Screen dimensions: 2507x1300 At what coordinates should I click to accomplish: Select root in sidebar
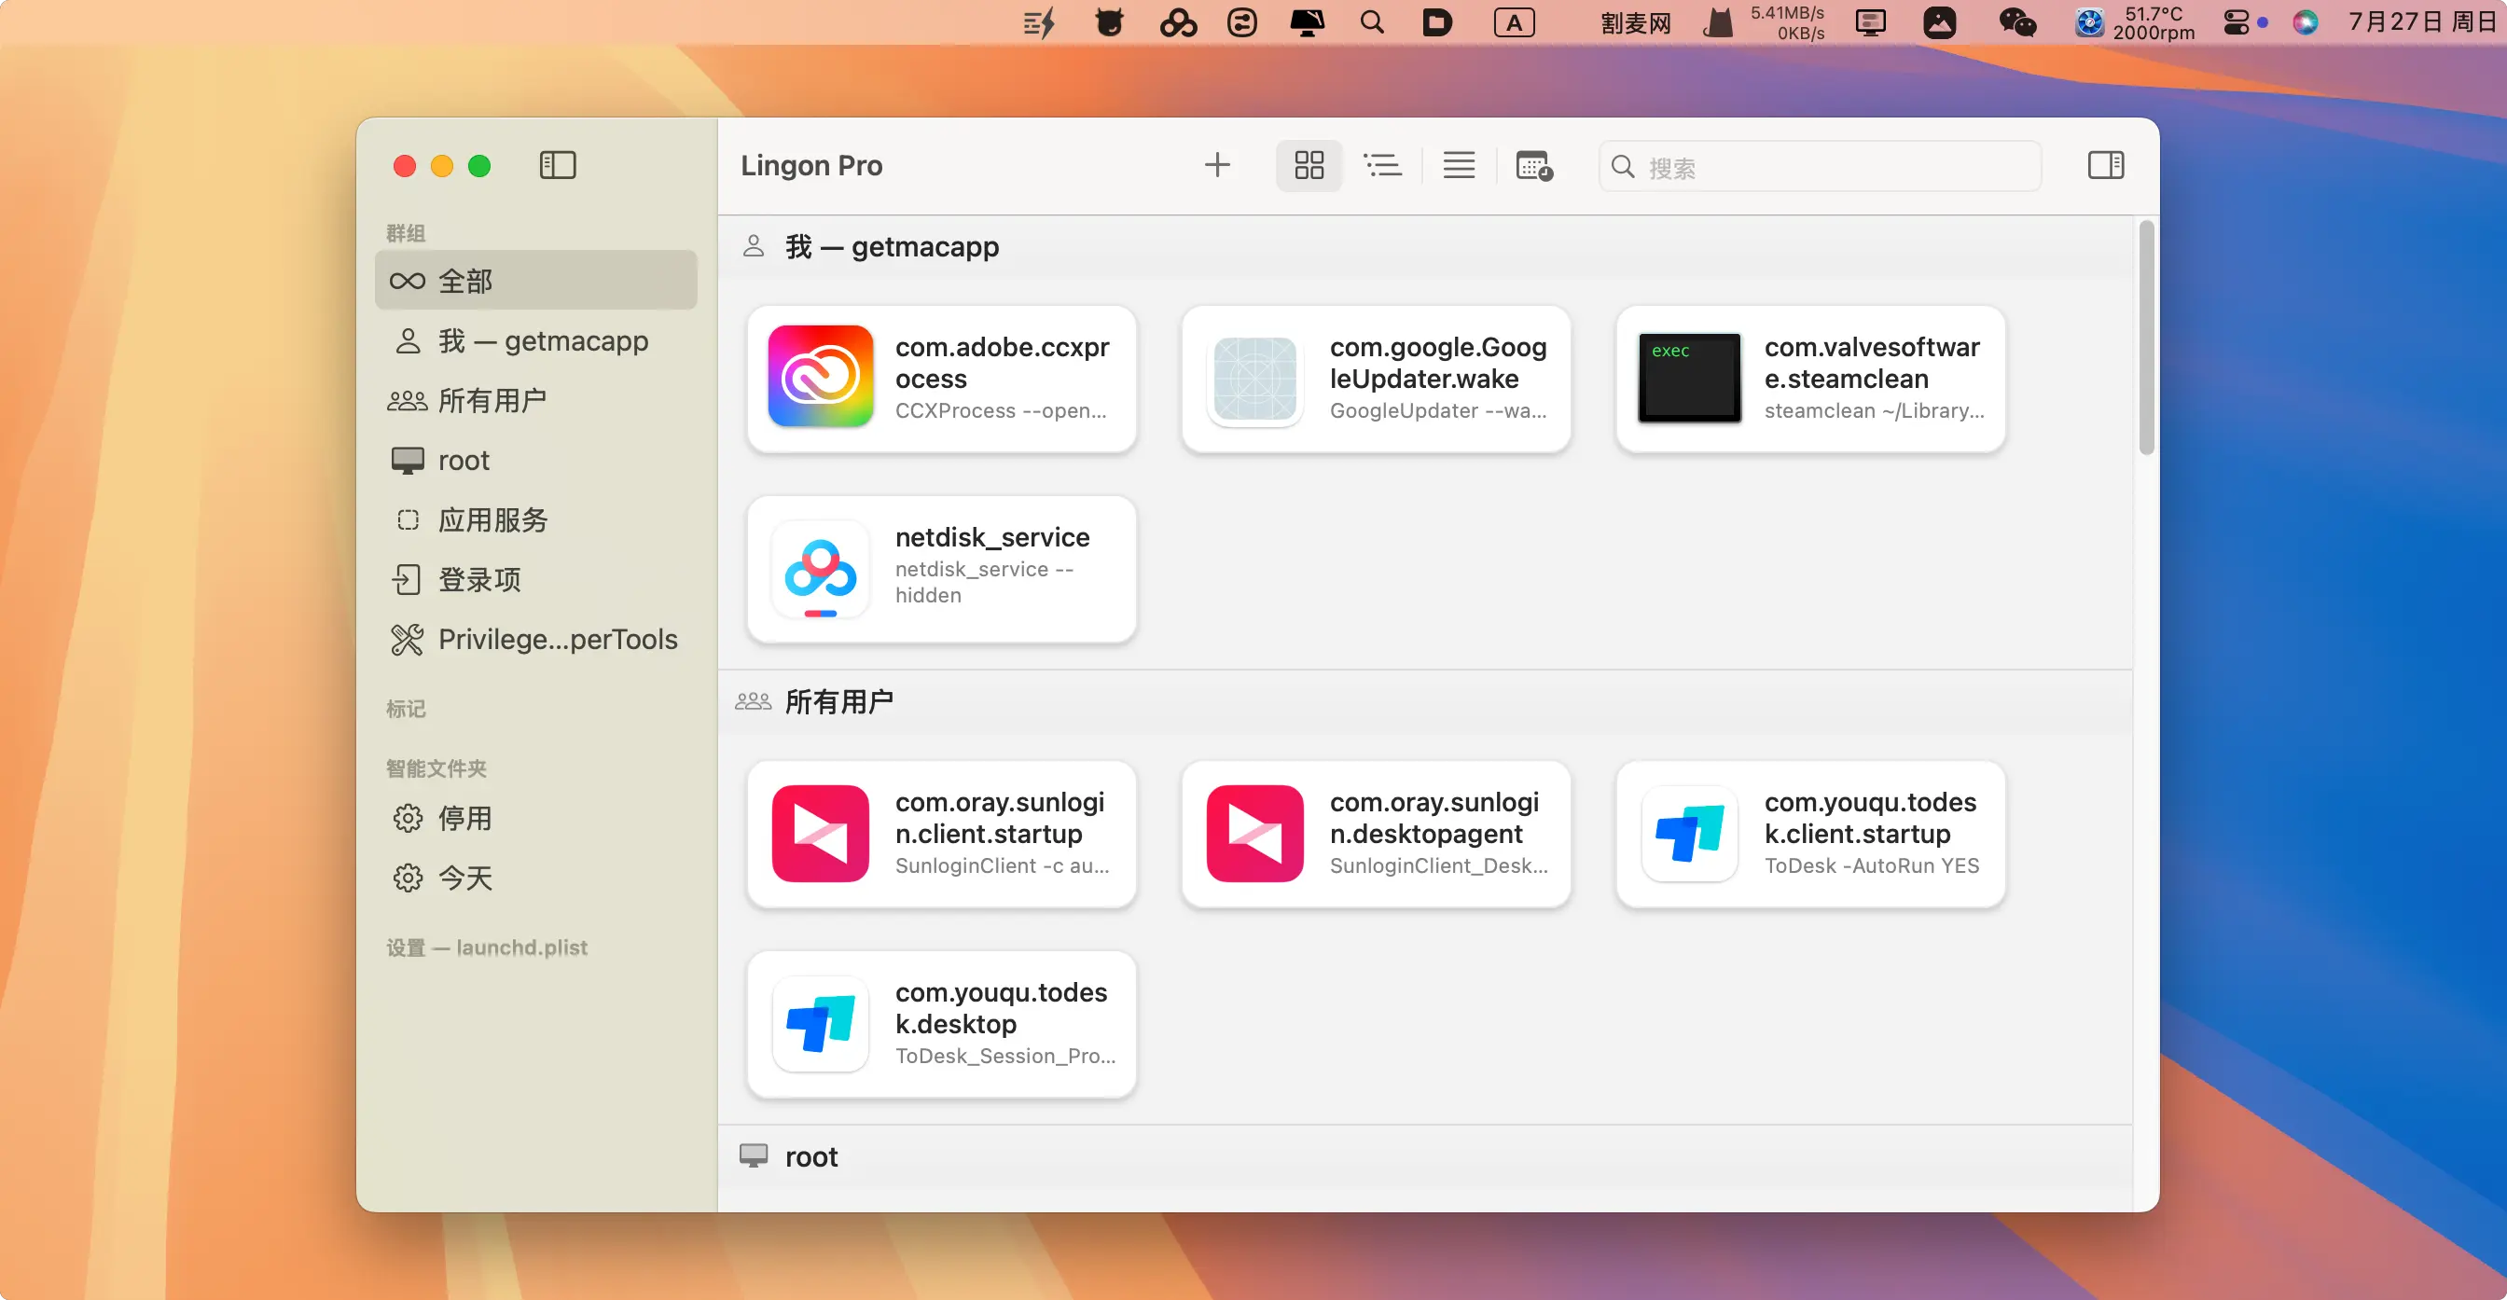[x=536, y=461]
